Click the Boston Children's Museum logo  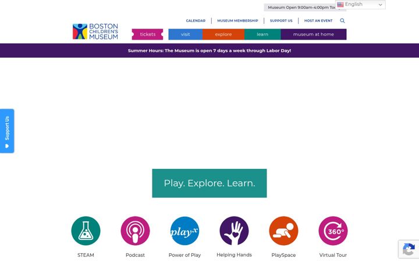[x=95, y=31]
